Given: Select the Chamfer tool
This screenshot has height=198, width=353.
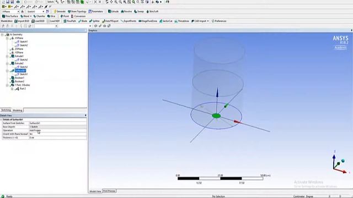Looking at the screenshot, I should [39, 16].
